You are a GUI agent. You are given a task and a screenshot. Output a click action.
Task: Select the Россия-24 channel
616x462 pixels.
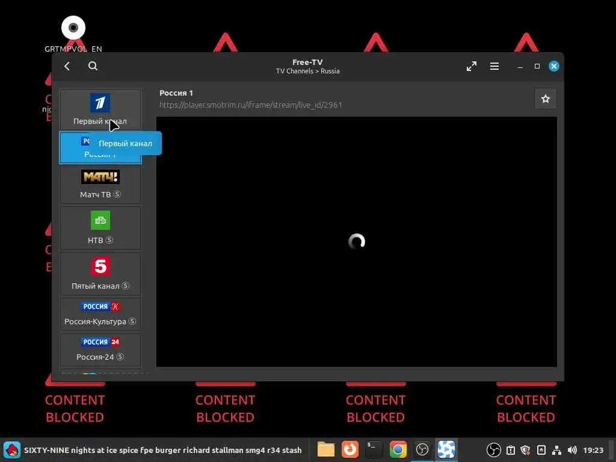(x=100, y=350)
